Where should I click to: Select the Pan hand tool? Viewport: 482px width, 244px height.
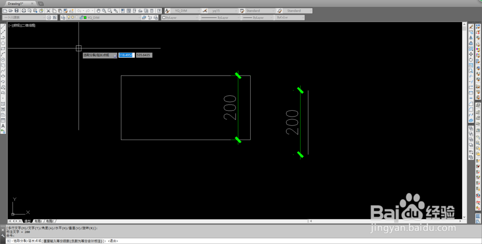point(98,11)
